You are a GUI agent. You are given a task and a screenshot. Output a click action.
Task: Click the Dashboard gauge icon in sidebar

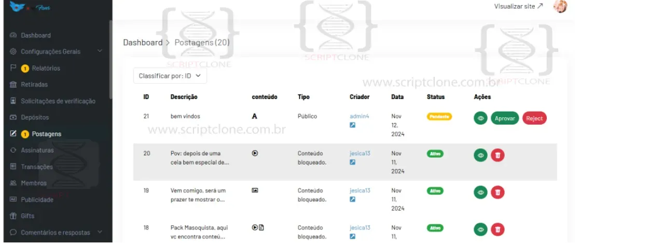(13, 35)
